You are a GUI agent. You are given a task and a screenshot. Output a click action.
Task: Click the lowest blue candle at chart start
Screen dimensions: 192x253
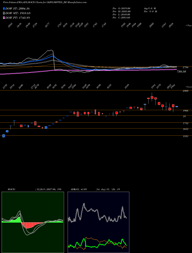3,136
